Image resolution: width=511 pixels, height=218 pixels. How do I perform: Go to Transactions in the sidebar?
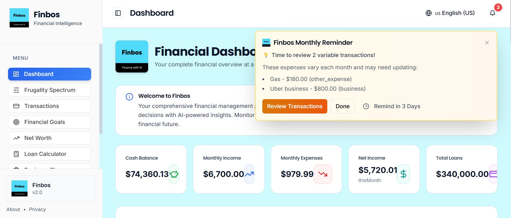(x=49, y=106)
